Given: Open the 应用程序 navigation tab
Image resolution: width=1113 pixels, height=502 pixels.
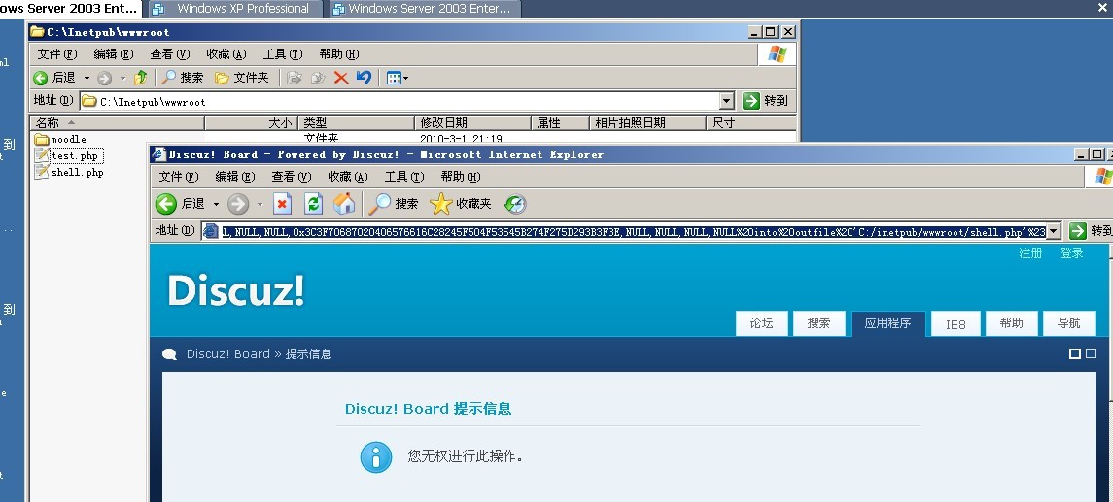Looking at the screenshot, I should tap(887, 323).
